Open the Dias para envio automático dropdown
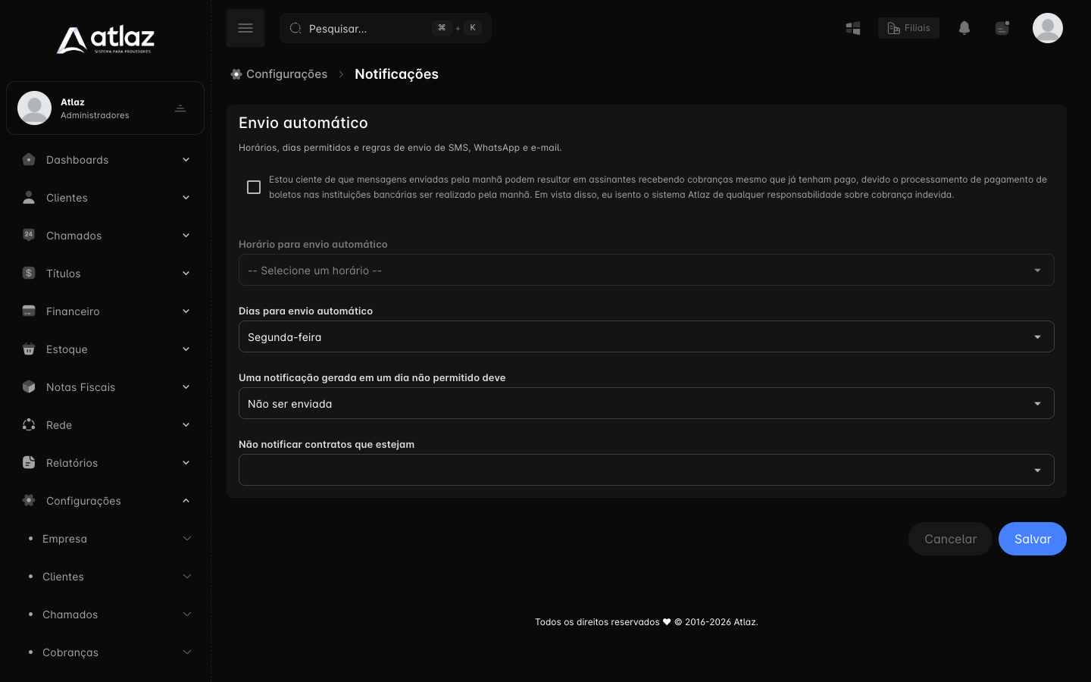Viewport: 1091px width, 682px height. click(646, 336)
